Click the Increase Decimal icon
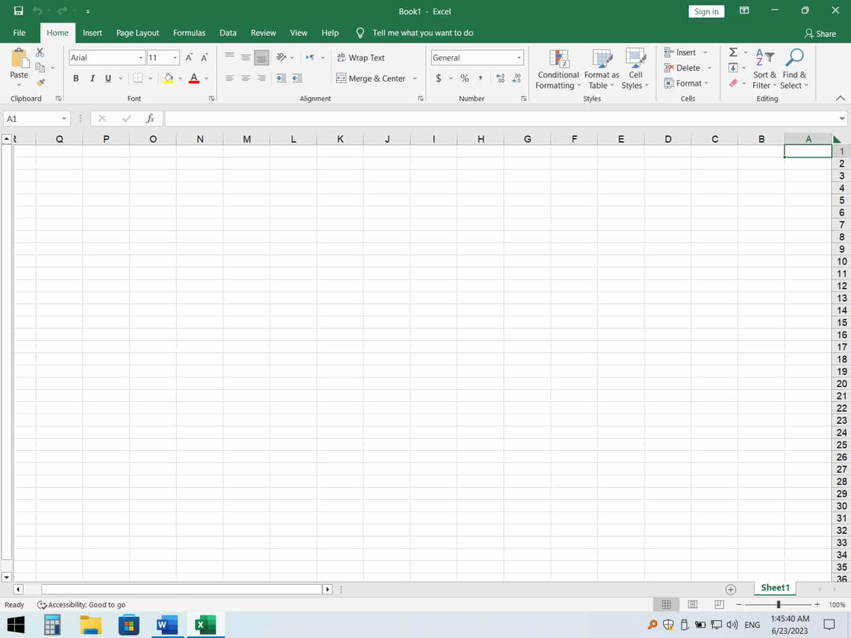851x638 pixels. point(500,79)
